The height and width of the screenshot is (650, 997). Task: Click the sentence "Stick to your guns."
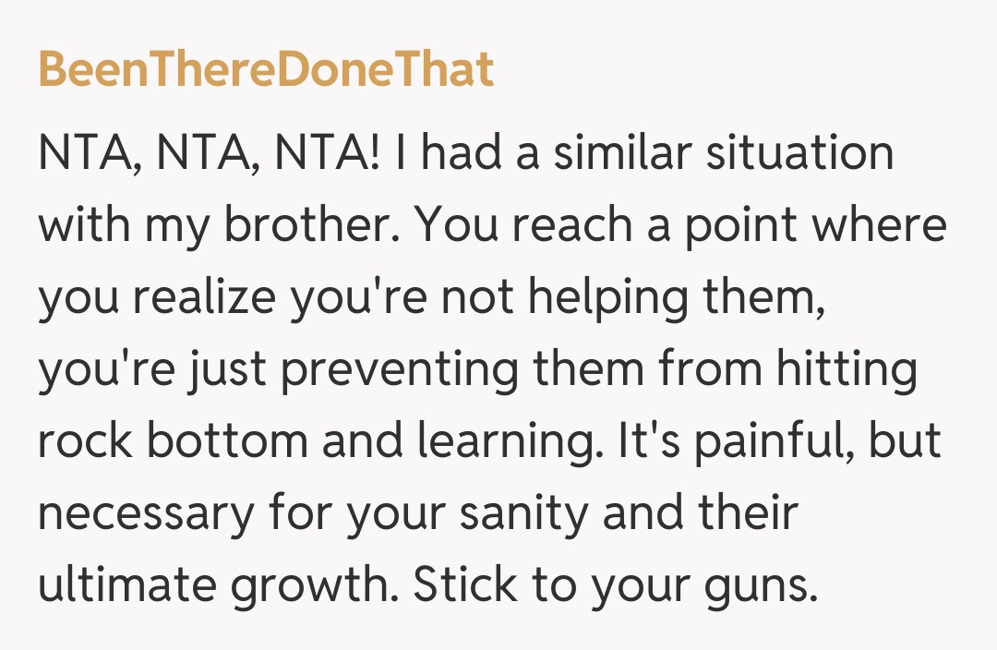(x=616, y=587)
